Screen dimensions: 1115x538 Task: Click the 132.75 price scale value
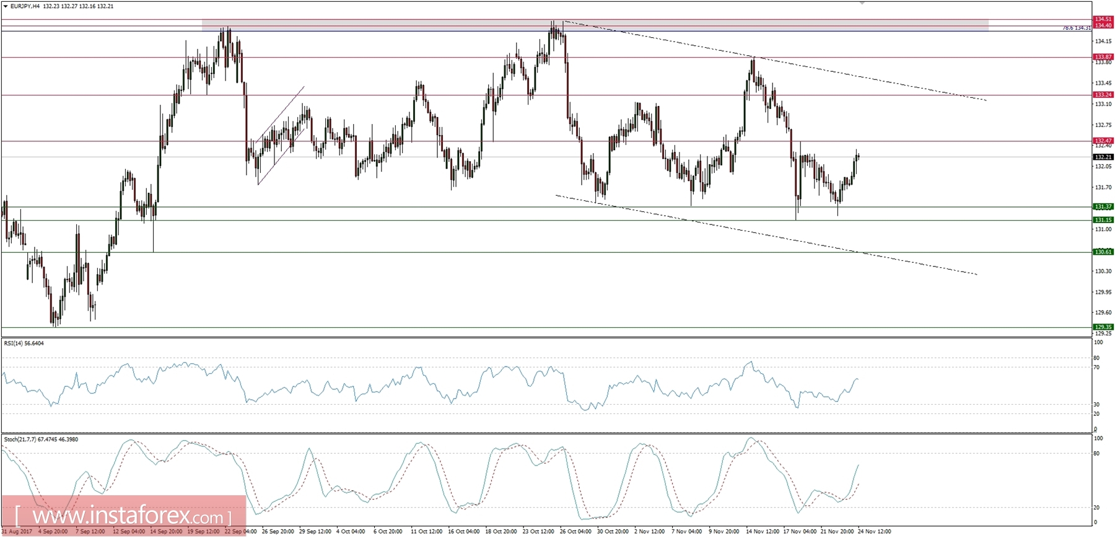point(1103,125)
